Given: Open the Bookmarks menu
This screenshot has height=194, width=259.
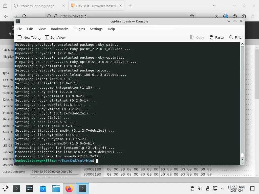Looking at the screenshot, I should tap(59, 29).
